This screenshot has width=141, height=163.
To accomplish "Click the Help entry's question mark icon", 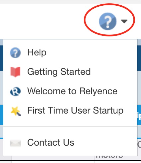I will point(15,53).
